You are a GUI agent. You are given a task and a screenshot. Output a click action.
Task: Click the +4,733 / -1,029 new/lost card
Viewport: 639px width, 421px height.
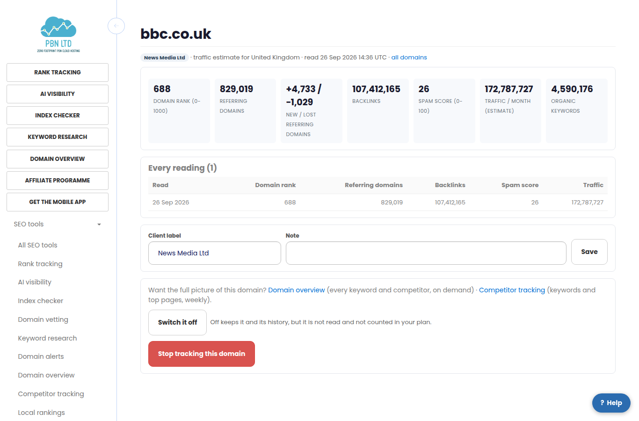312,111
